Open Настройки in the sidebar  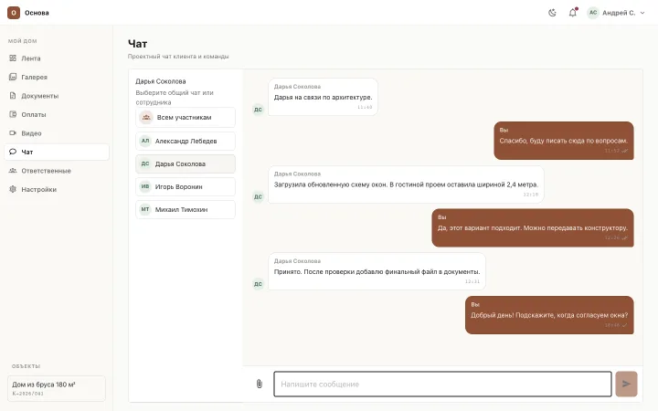tap(57, 190)
